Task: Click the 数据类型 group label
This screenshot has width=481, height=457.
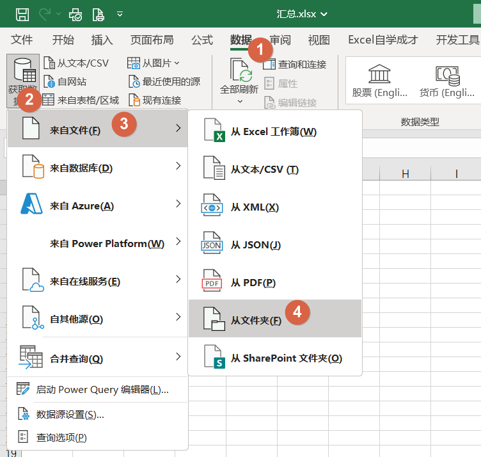Action: tap(420, 122)
